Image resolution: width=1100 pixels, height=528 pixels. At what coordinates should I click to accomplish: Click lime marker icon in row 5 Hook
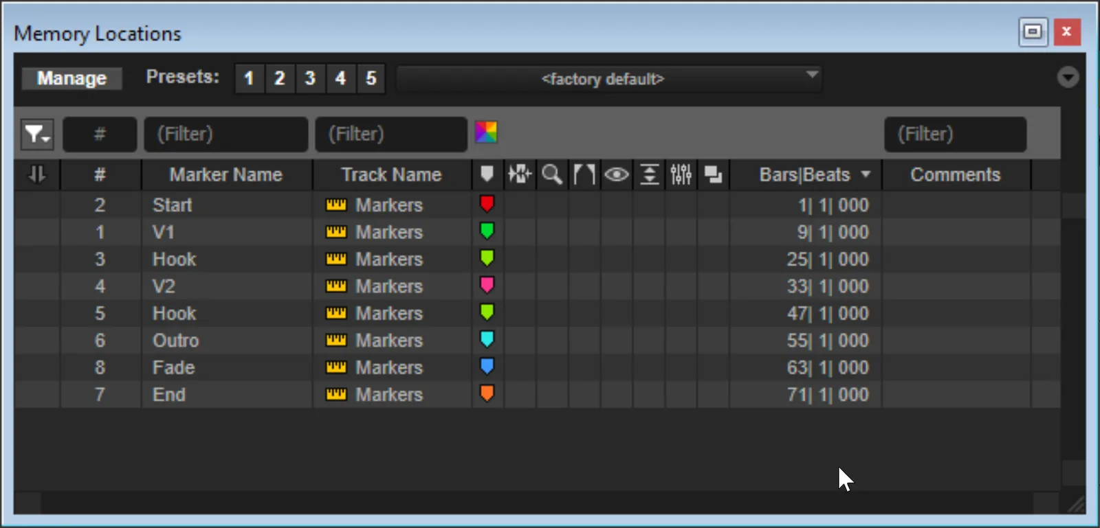click(x=487, y=312)
